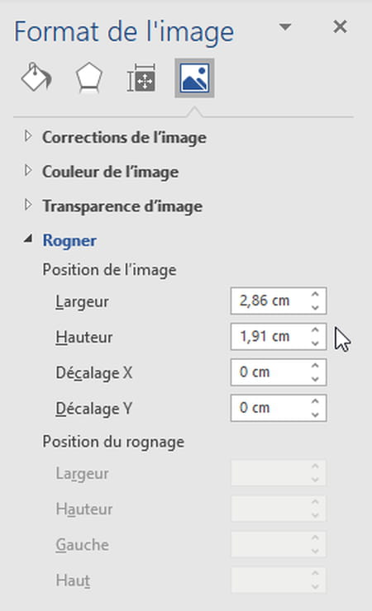Open the Effects pentagon tab

click(x=89, y=78)
